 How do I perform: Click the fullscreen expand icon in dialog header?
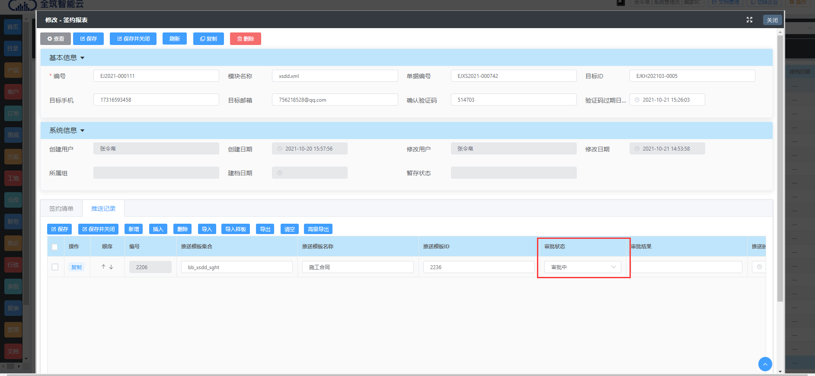[749, 20]
